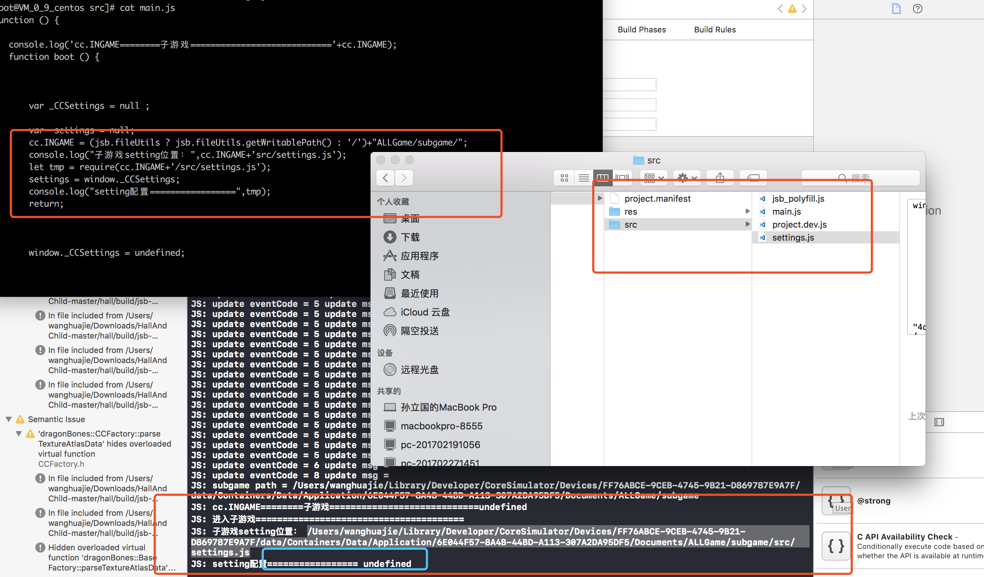984x577 pixels.
Task: Open quick help inspector icon
Action: (x=917, y=9)
